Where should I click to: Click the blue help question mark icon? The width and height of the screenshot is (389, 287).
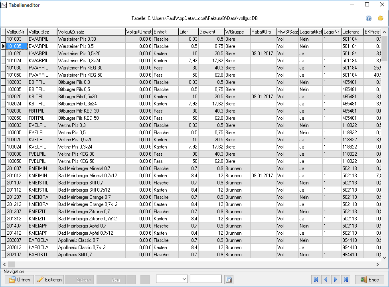click(369, 18)
